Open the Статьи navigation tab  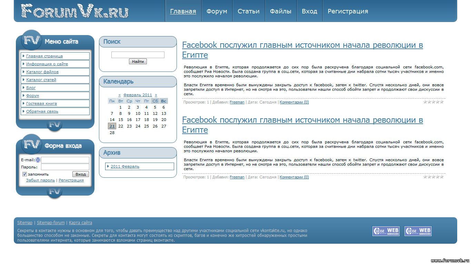(249, 11)
